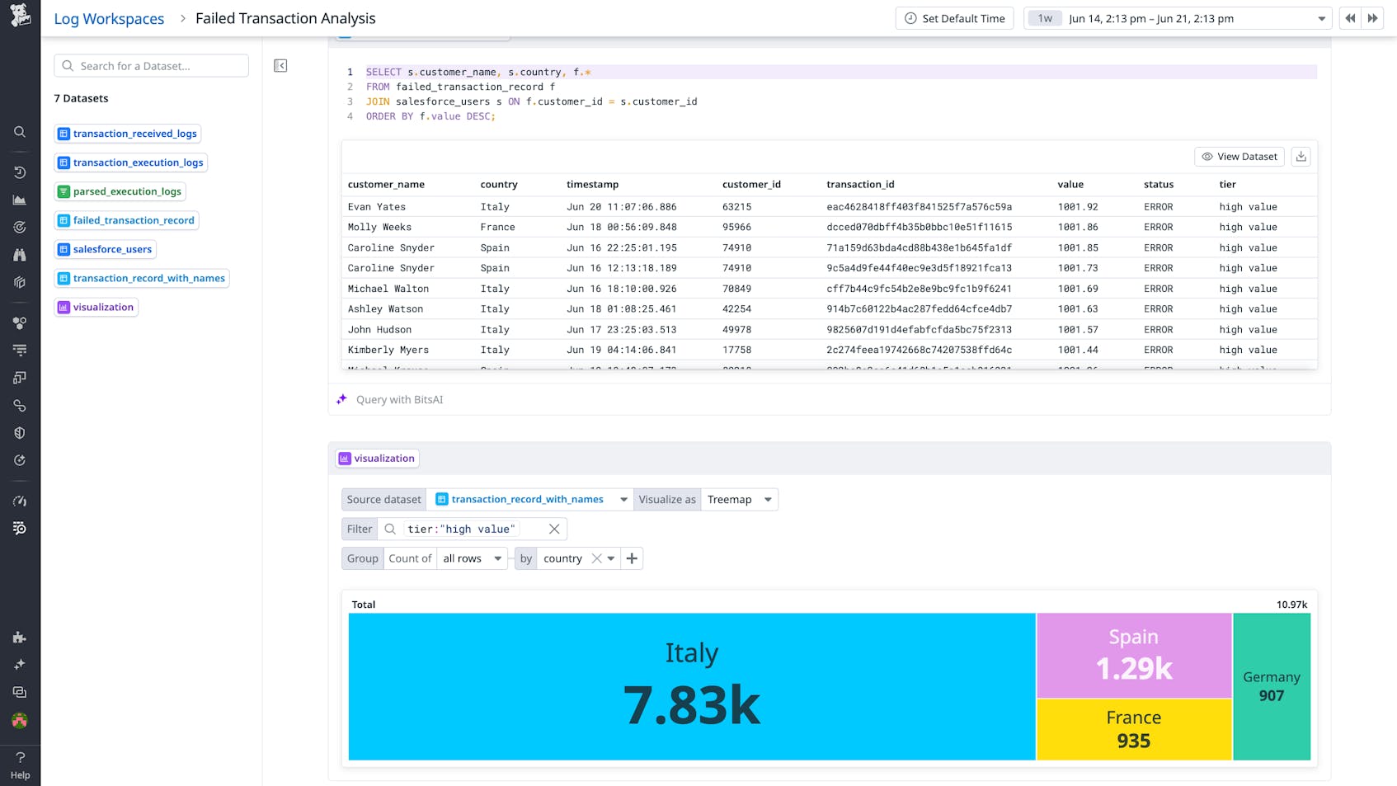Open the Help menu

[x=20, y=763]
